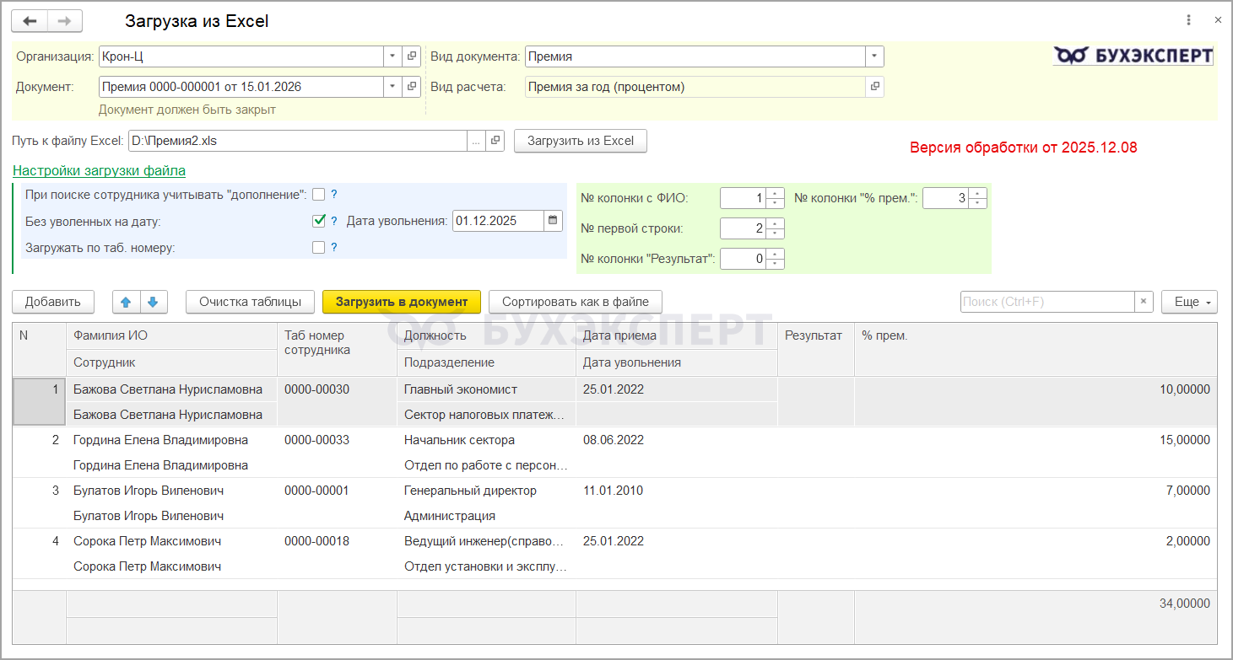Click the 'Загрузить в документ' button
Viewport: 1233px width, 660px height.
point(401,302)
